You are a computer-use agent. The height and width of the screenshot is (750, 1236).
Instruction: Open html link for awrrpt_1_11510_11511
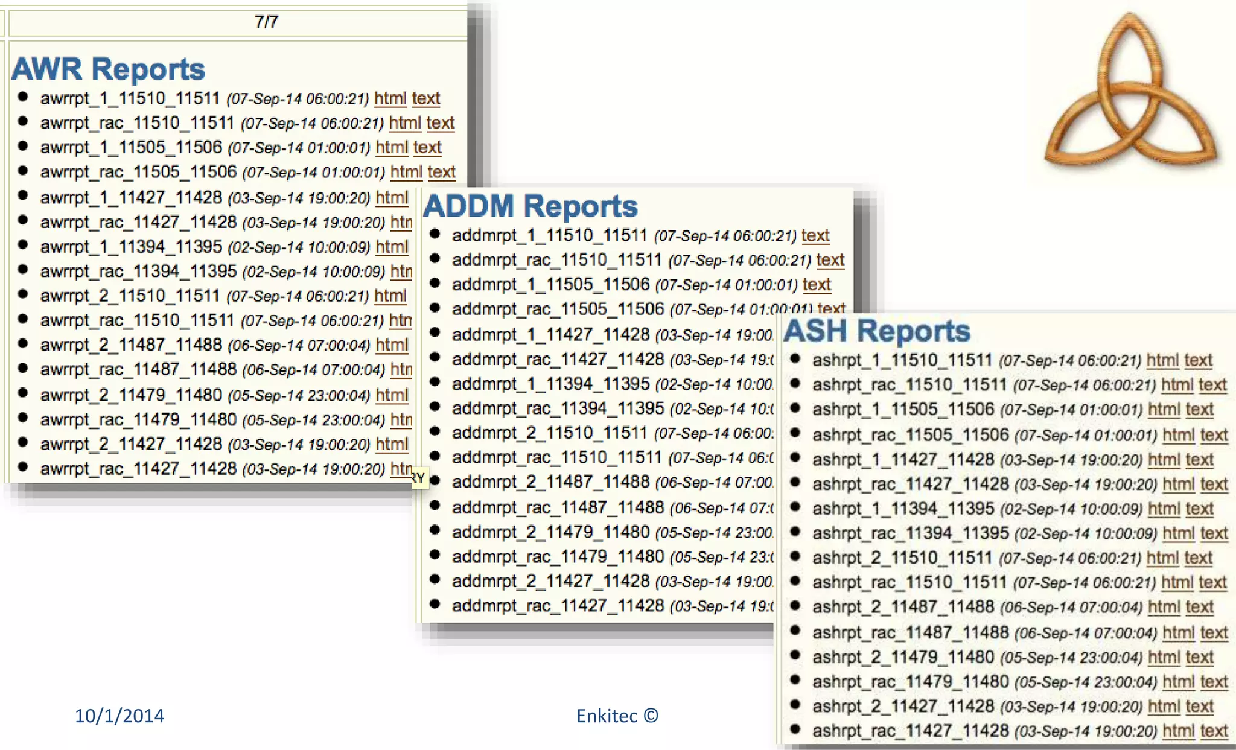[x=390, y=98]
